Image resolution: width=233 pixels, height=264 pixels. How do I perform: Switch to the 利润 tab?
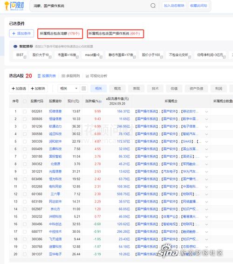[x=219, y=89]
